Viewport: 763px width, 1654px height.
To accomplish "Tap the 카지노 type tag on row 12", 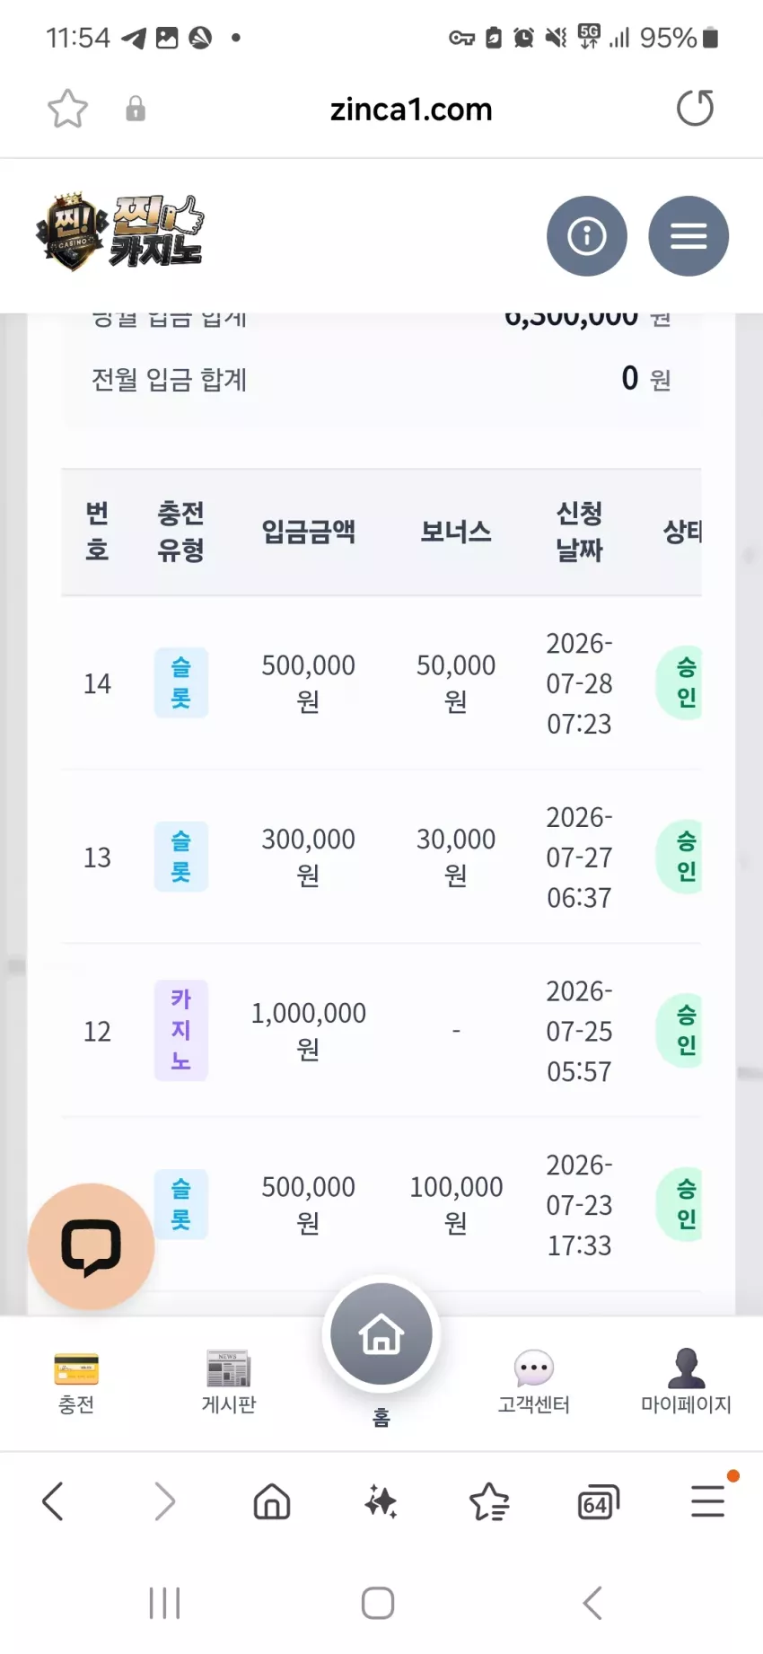I will (181, 1030).
